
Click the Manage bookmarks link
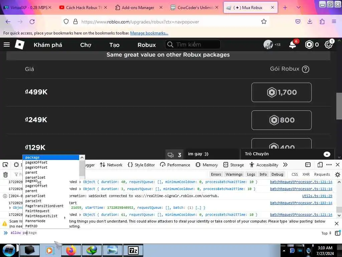(149, 33)
